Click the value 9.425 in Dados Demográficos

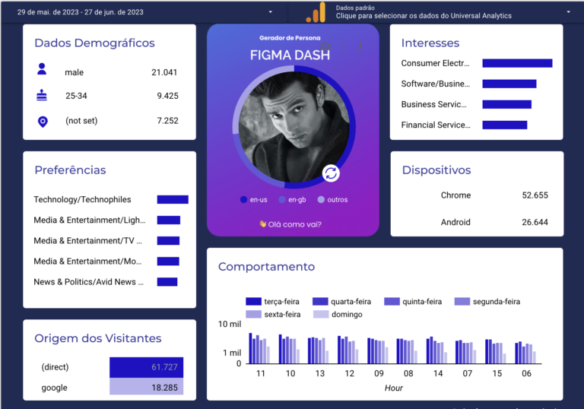coord(167,96)
